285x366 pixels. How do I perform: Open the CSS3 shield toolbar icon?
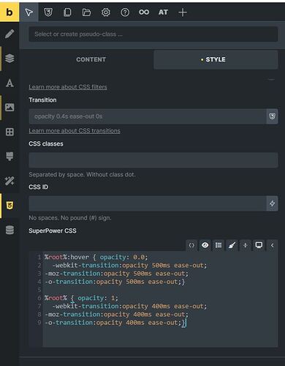(x=48, y=12)
